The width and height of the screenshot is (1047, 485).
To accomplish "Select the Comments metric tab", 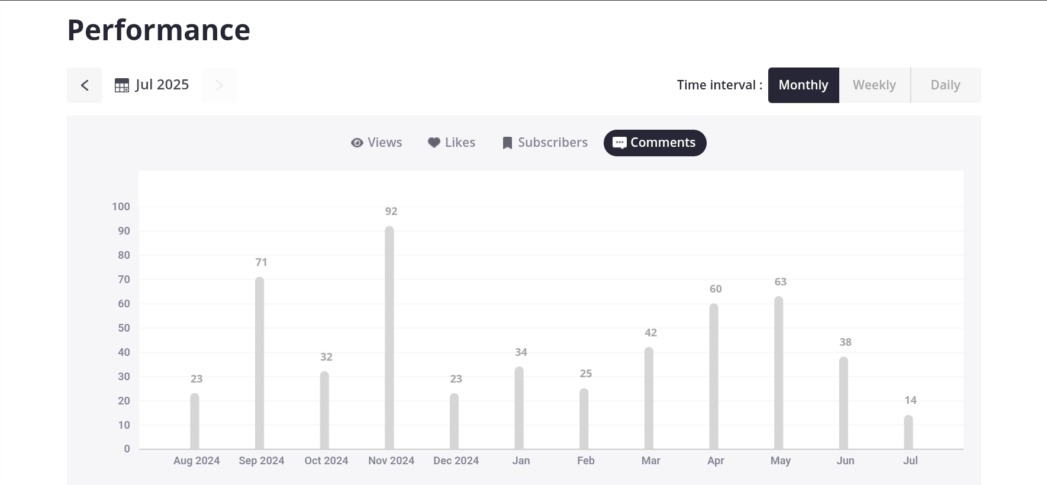I will [x=662, y=143].
